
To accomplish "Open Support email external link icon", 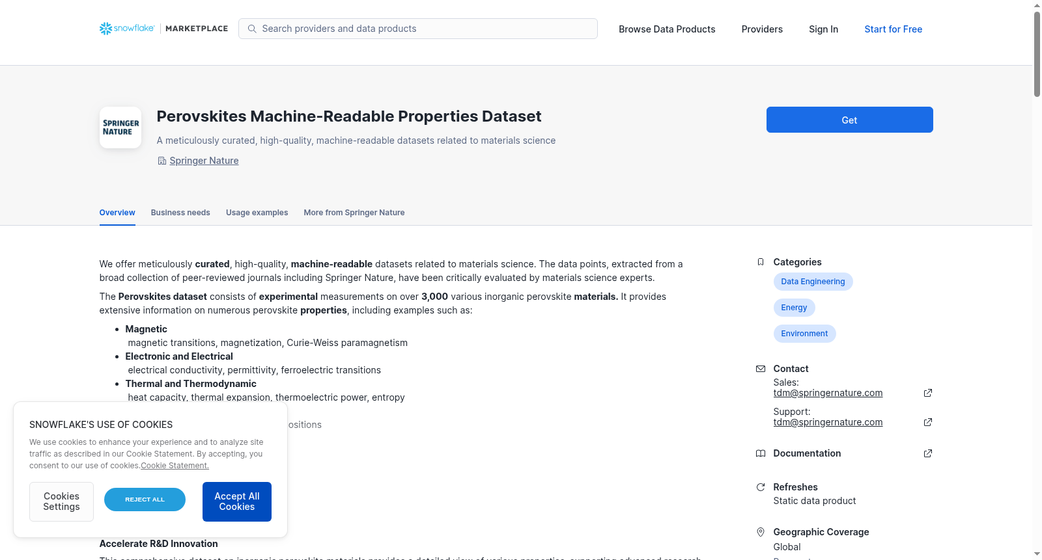I will point(928,422).
